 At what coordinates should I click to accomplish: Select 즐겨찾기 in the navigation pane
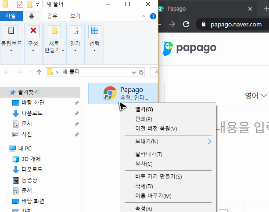click(40, 92)
